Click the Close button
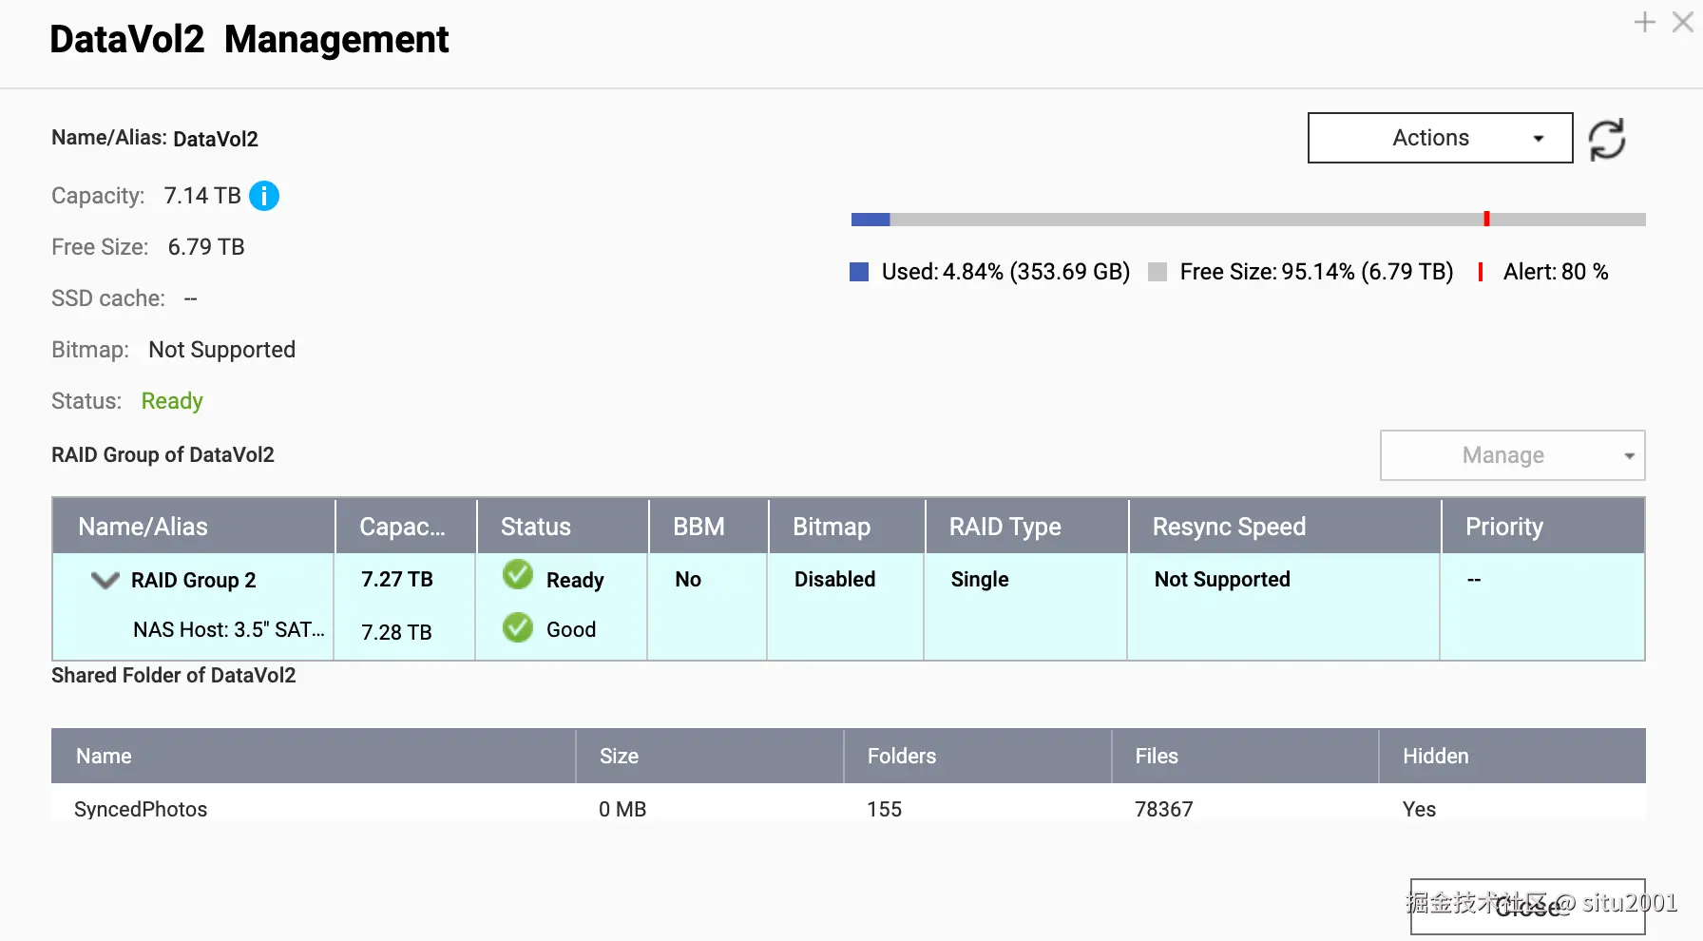The height and width of the screenshot is (941, 1703). 1527,906
